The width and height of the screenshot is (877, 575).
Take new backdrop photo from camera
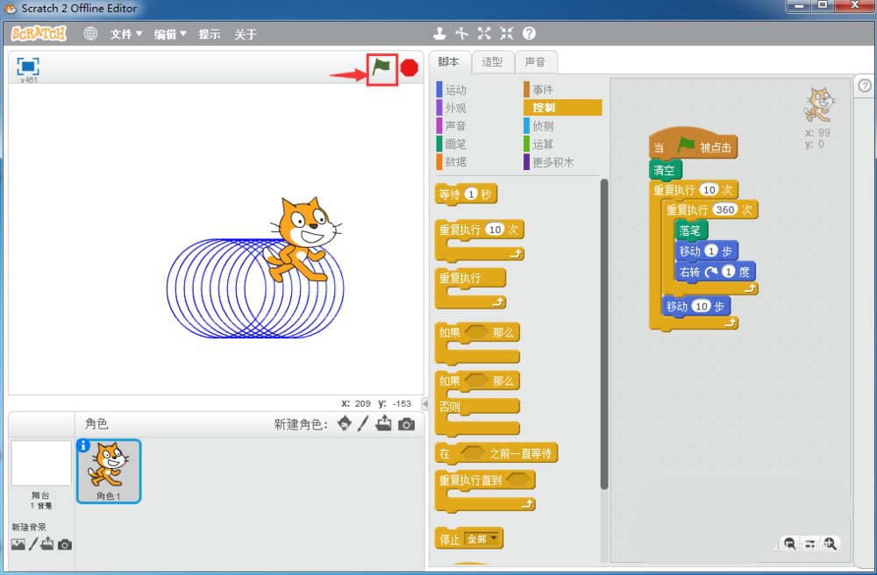click(65, 544)
